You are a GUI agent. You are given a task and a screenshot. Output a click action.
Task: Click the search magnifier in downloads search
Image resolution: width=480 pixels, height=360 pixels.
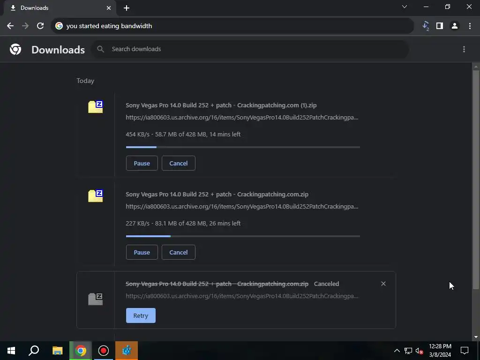[100, 49]
